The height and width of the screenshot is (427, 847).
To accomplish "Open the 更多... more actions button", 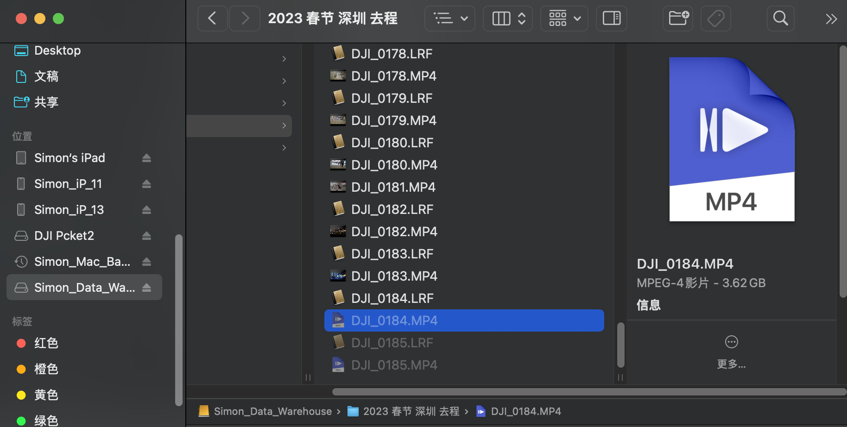I will click(732, 352).
